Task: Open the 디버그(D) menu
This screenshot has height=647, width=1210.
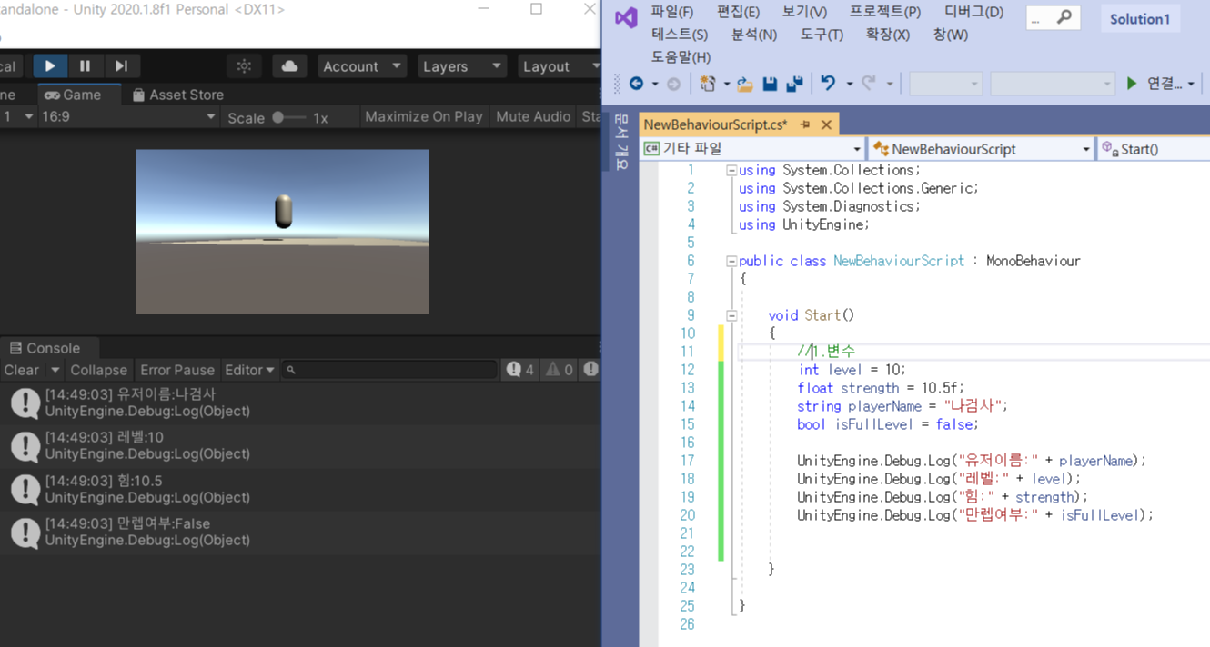Action: 973,12
